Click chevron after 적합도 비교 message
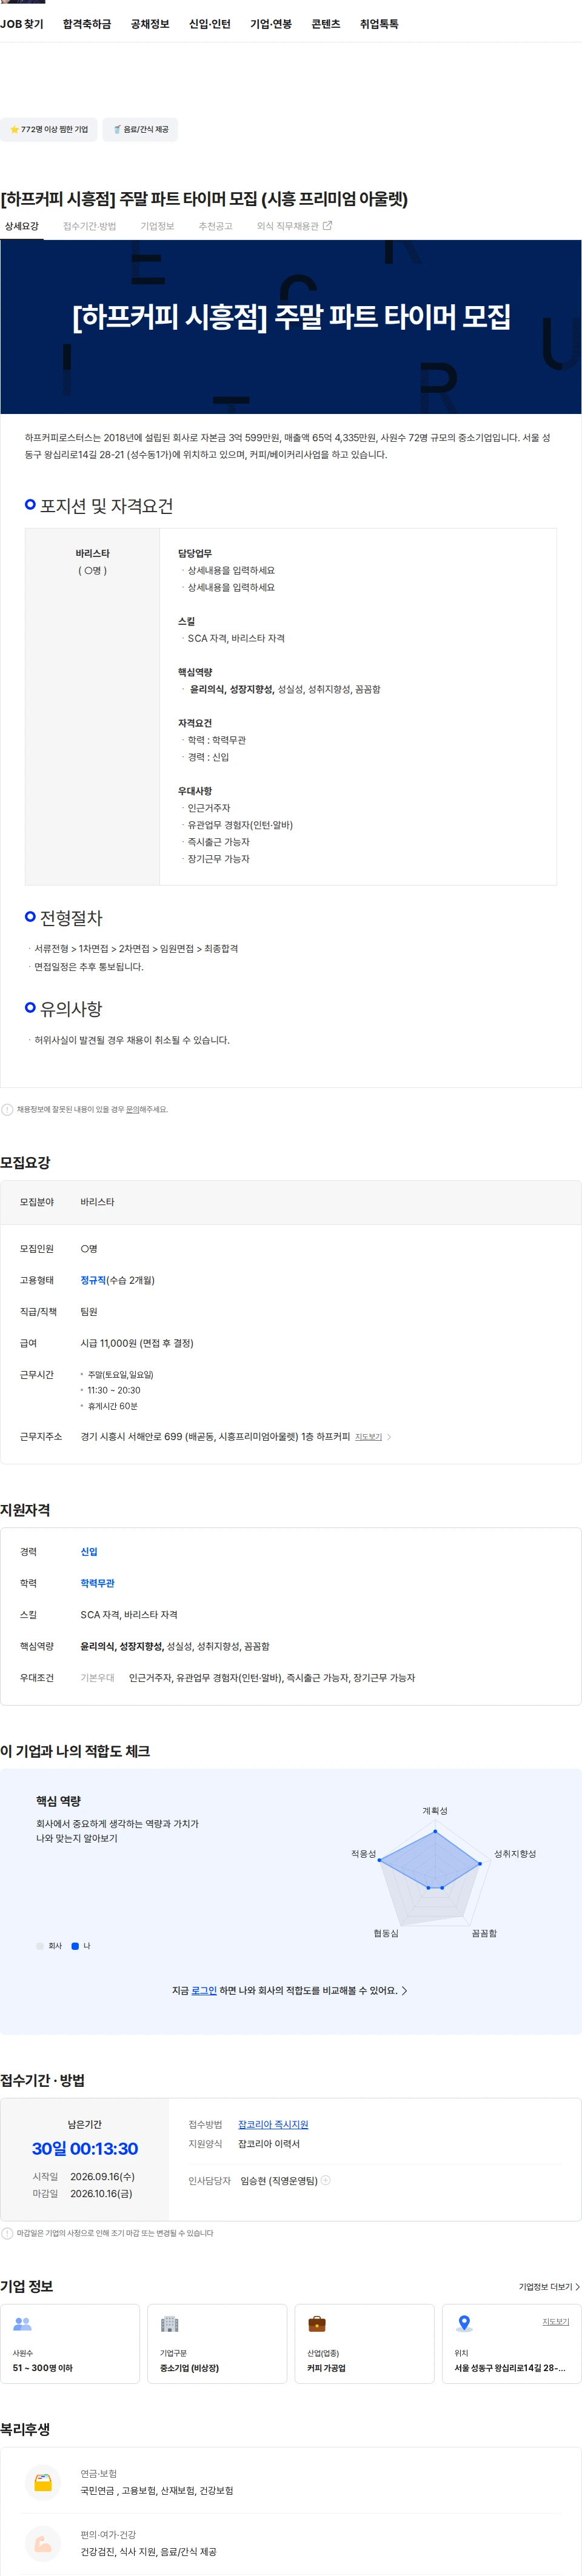 coord(404,1990)
